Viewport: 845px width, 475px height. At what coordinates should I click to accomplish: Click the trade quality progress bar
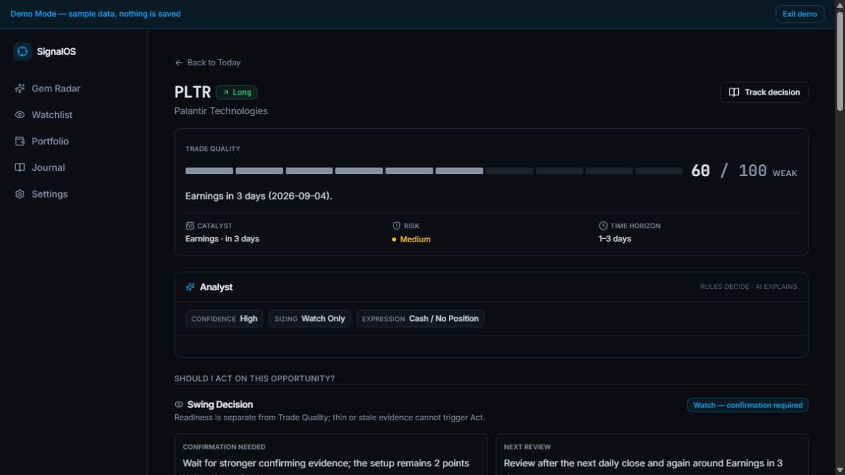coord(434,171)
